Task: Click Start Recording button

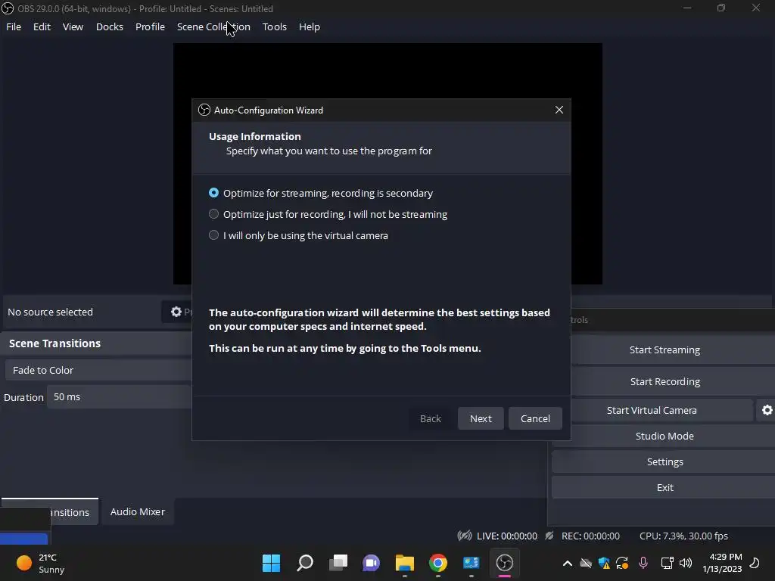Action: point(665,381)
